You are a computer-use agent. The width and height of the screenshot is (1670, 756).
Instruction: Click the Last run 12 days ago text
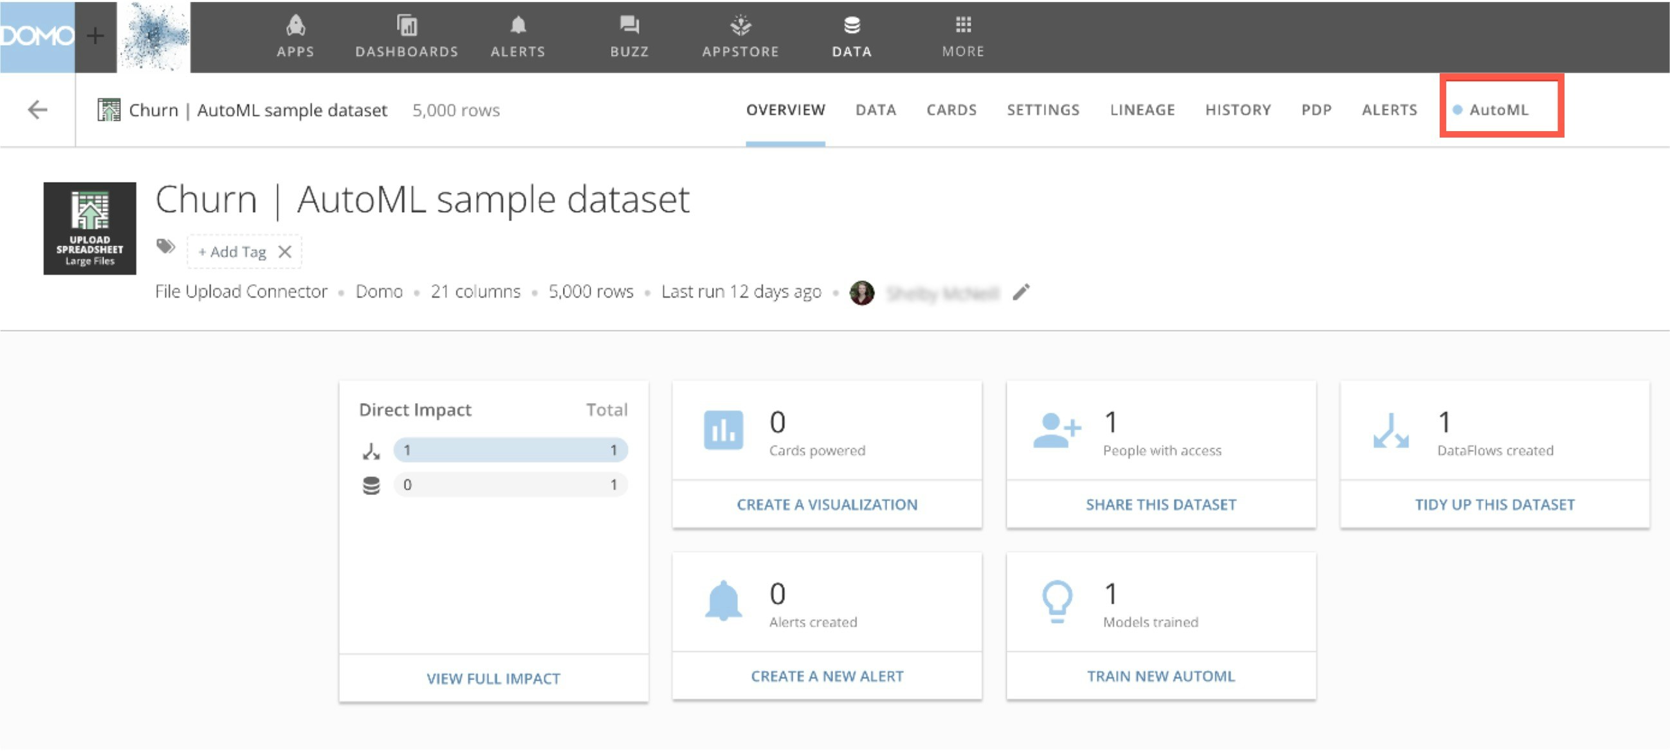point(741,291)
